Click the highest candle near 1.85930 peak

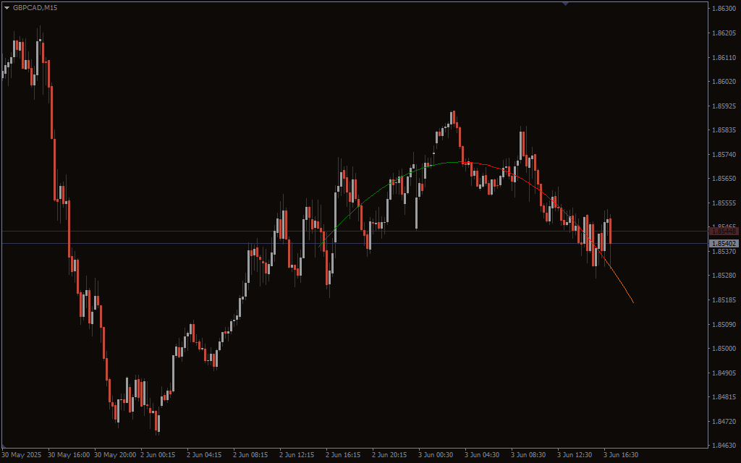pyautogui.click(x=453, y=118)
